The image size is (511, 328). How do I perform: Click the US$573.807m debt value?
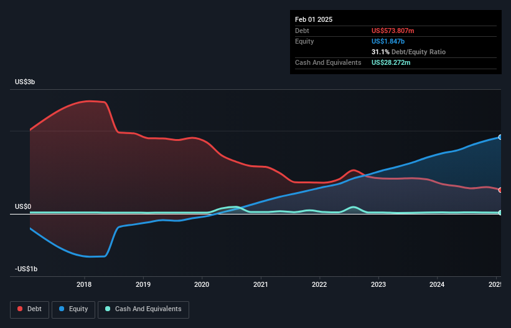[x=393, y=31]
